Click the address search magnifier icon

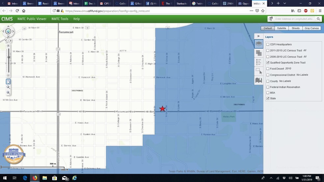[318, 19]
